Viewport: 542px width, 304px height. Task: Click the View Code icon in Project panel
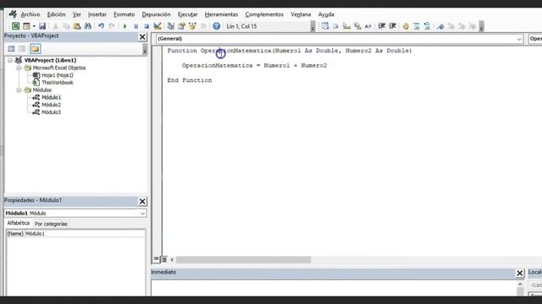point(11,49)
